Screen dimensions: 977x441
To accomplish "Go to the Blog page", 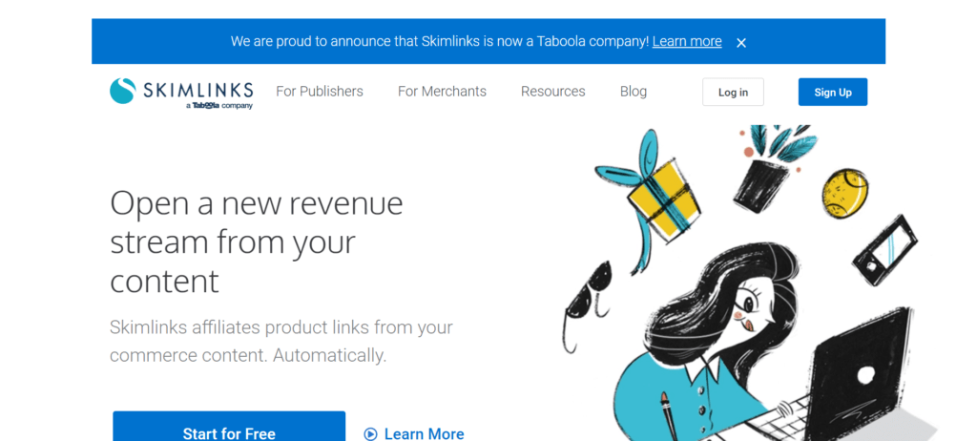I will coord(634,92).
